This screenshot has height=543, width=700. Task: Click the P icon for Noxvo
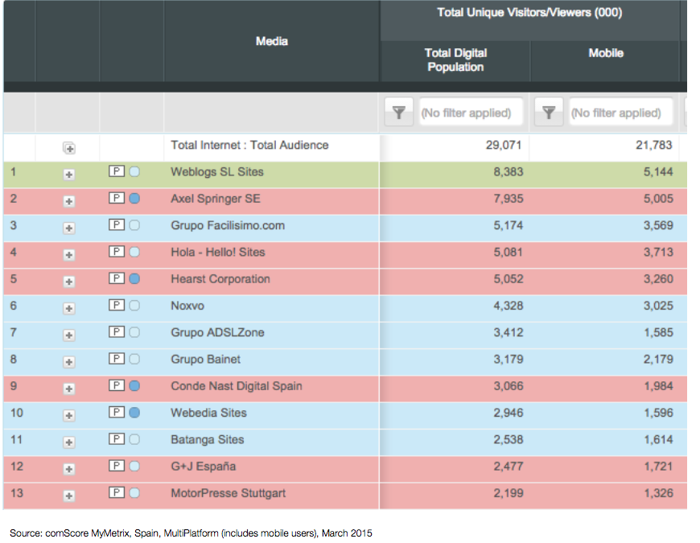point(116,306)
